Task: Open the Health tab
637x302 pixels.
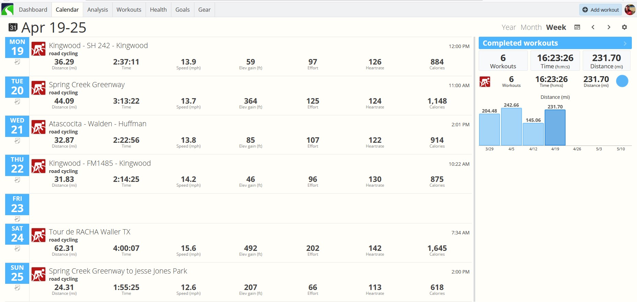Action: (x=158, y=10)
